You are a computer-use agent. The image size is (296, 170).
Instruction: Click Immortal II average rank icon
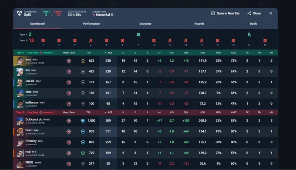tap(94, 15)
